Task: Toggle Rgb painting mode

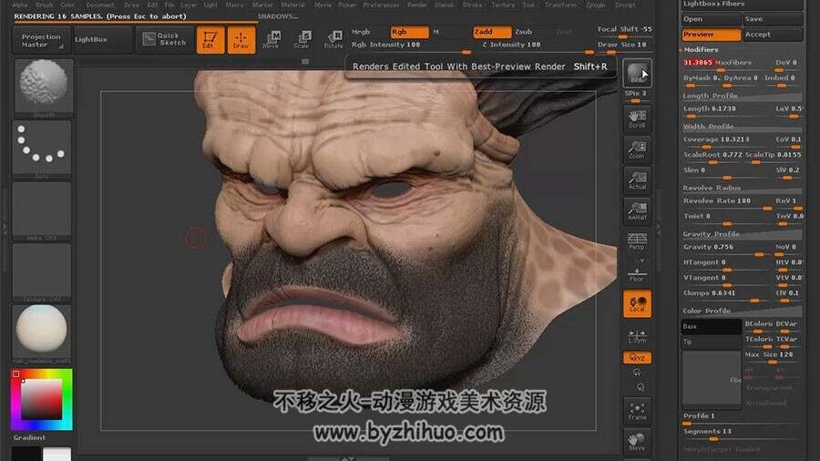Action: click(409, 32)
